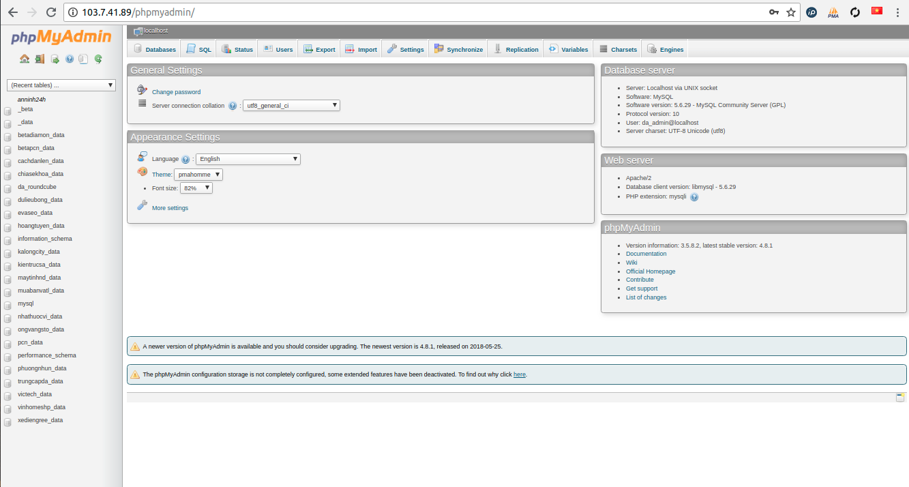
Task: View site information icon in address bar
Action: [x=74, y=13]
